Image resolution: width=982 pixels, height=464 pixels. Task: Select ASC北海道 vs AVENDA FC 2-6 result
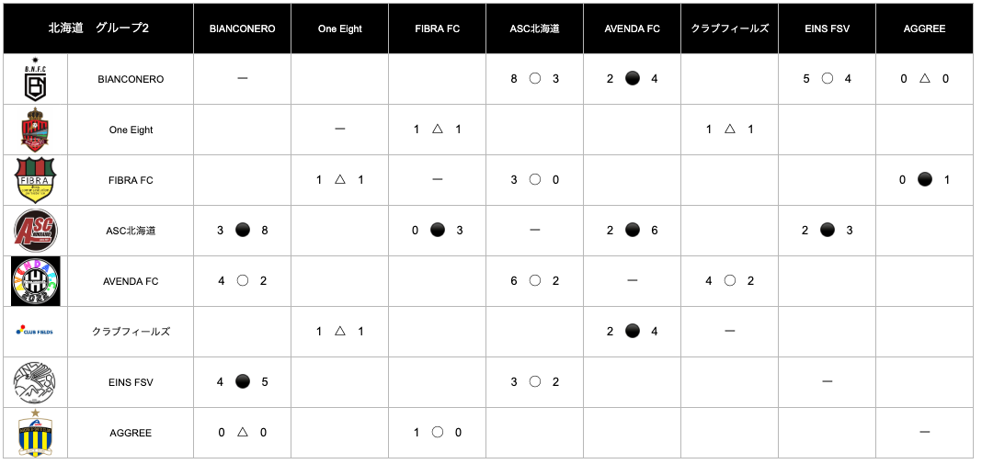632,231
